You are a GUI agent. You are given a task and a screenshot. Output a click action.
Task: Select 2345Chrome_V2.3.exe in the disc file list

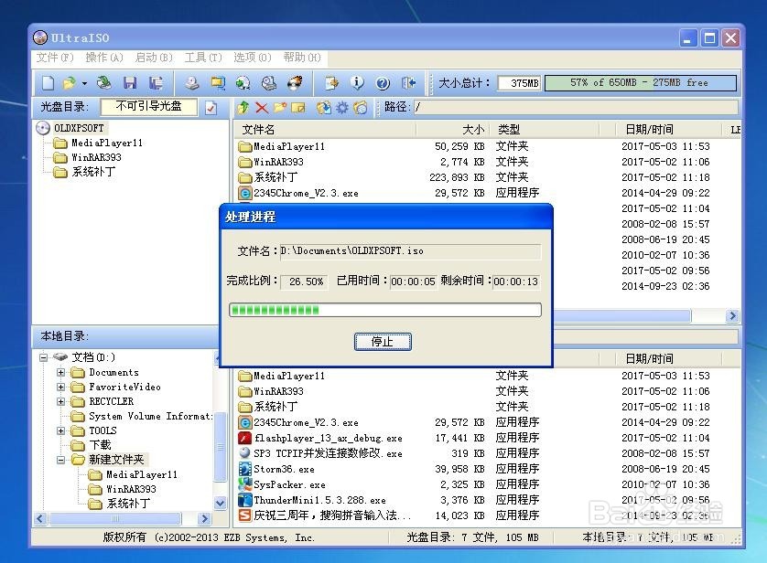click(306, 193)
